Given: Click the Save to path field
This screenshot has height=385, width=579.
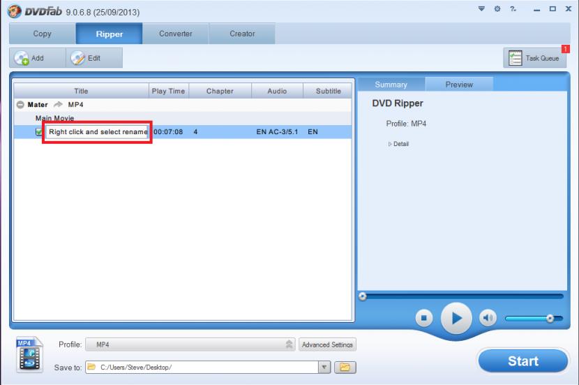Looking at the screenshot, I should tap(202, 368).
